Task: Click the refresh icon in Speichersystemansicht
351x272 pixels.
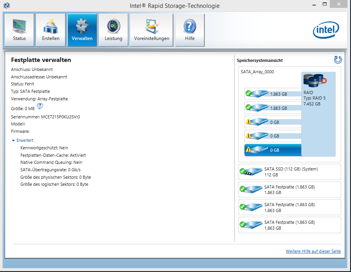Action: click(338, 60)
